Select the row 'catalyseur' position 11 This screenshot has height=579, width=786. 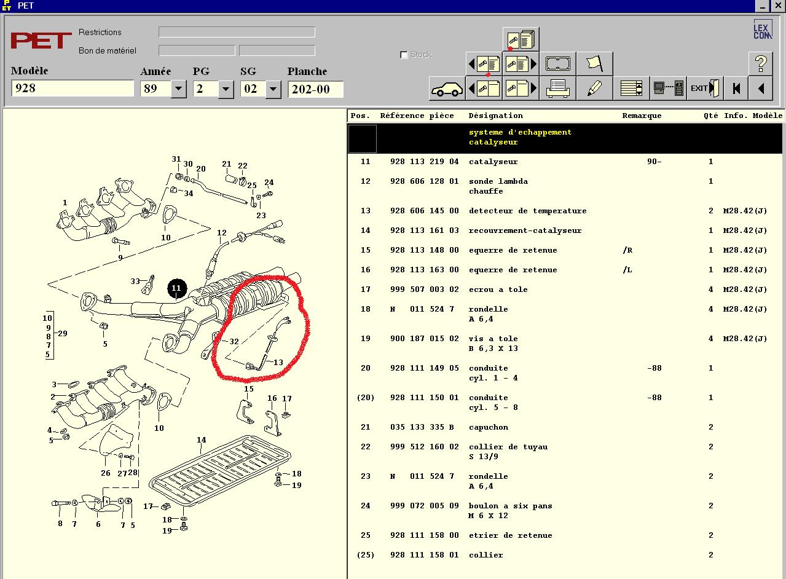click(565, 162)
